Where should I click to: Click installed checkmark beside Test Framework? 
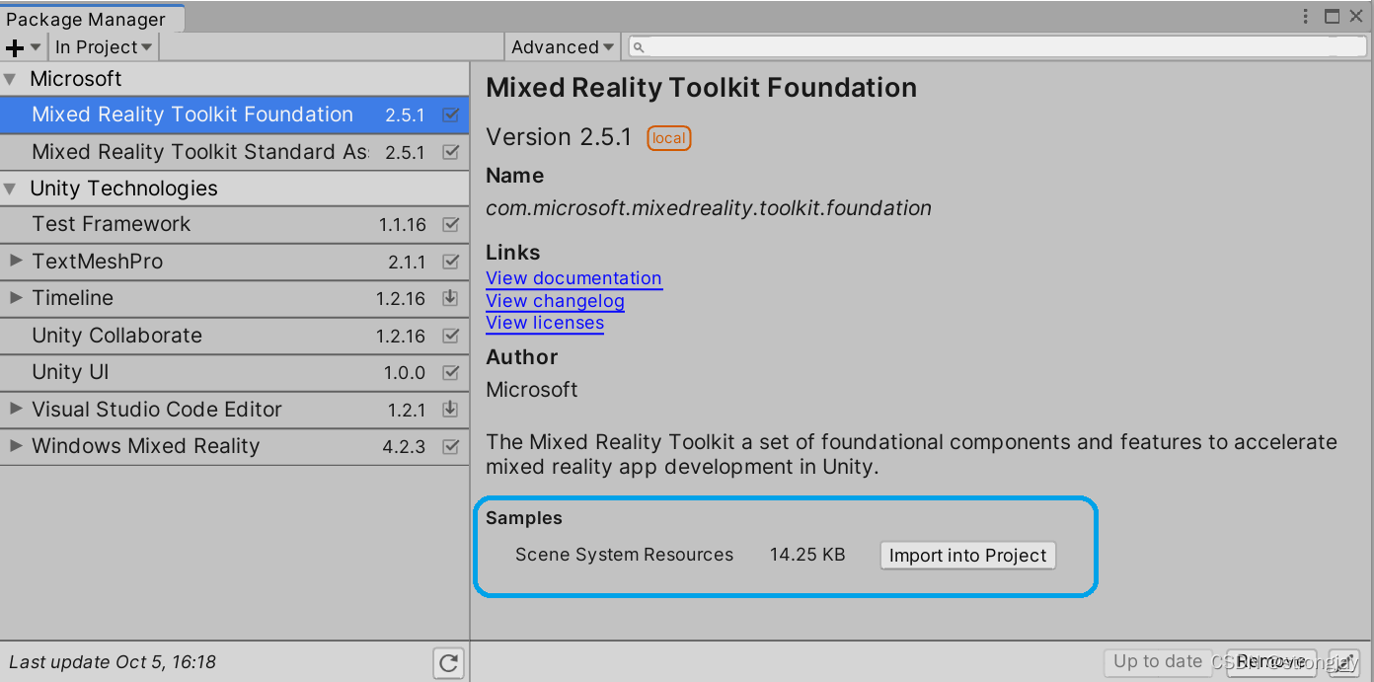[x=451, y=224]
